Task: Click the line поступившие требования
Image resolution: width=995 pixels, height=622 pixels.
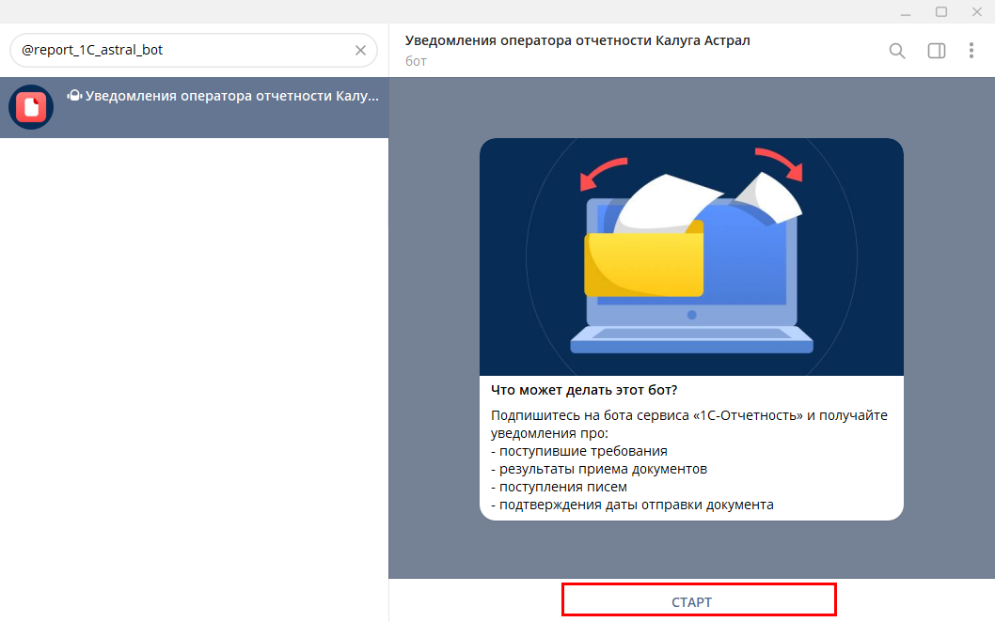Action: coord(578,451)
